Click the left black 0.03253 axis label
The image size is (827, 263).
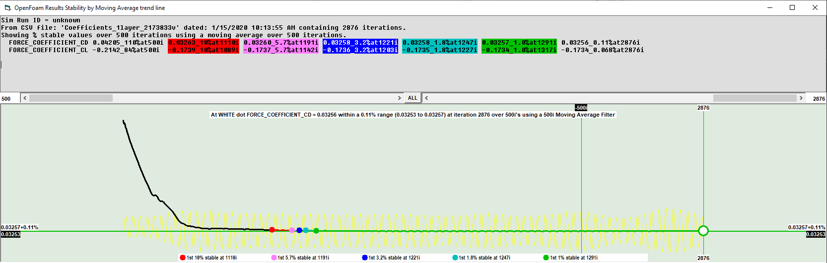coord(10,234)
